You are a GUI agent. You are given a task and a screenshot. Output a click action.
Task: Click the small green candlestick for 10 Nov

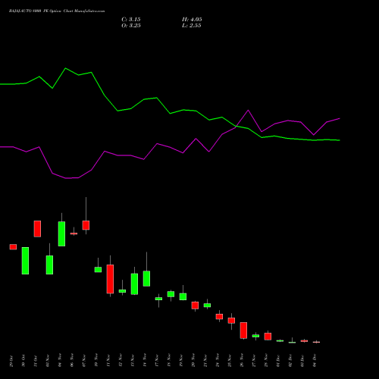(98, 270)
